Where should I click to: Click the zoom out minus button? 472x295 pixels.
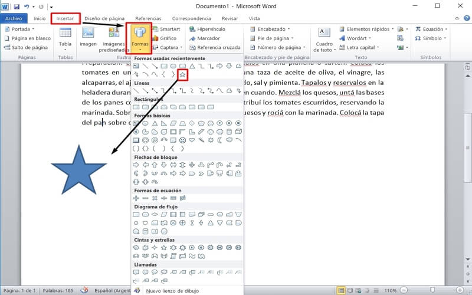click(404, 290)
